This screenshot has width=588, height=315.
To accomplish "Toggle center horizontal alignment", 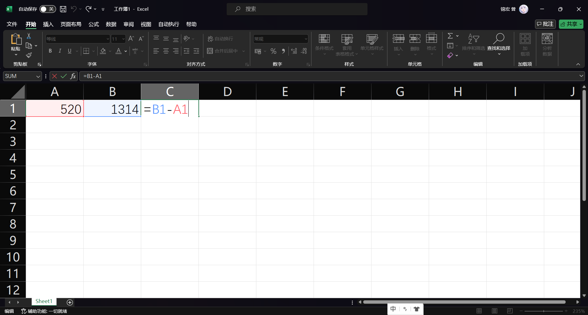I will [166, 51].
